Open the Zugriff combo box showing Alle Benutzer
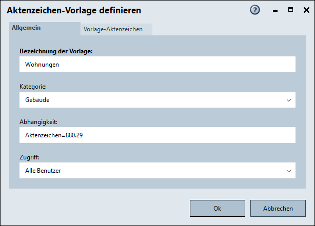The height and width of the screenshot is (226, 315). [x=149, y=171]
